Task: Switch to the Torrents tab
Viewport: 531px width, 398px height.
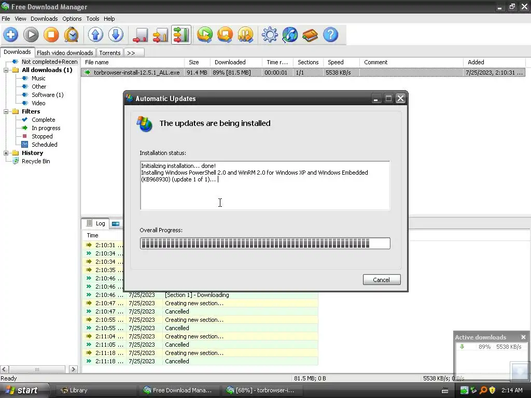Action: click(110, 53)
